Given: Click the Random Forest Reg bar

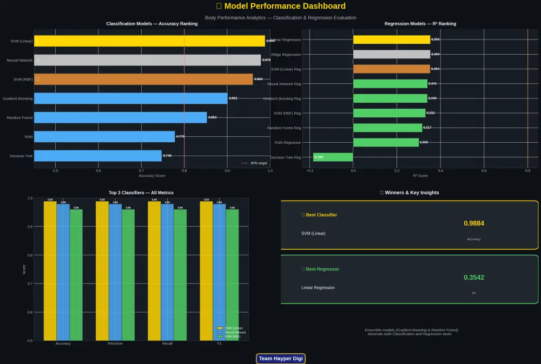Looking at the screenshot, I should click(x=388, y=128).
